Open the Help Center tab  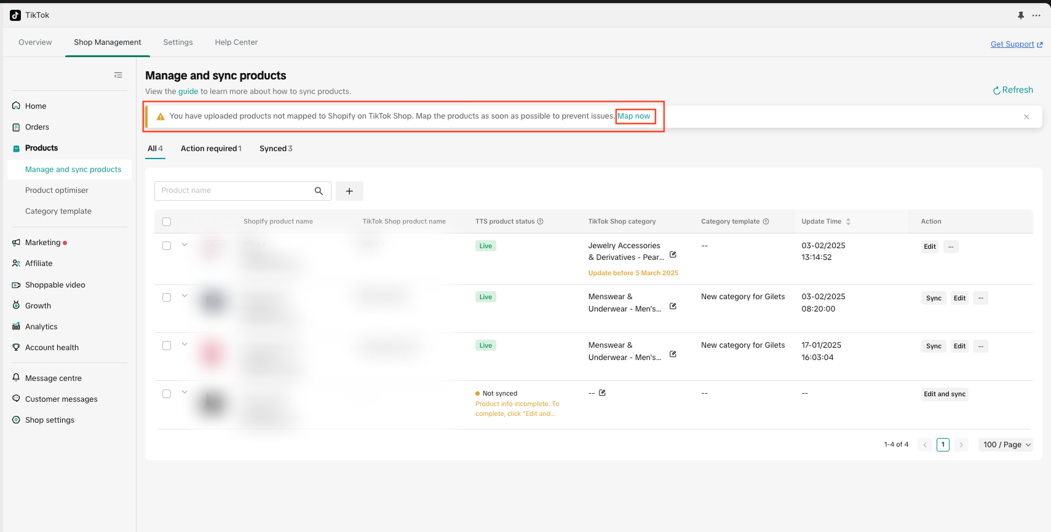[x=236, y=42]
